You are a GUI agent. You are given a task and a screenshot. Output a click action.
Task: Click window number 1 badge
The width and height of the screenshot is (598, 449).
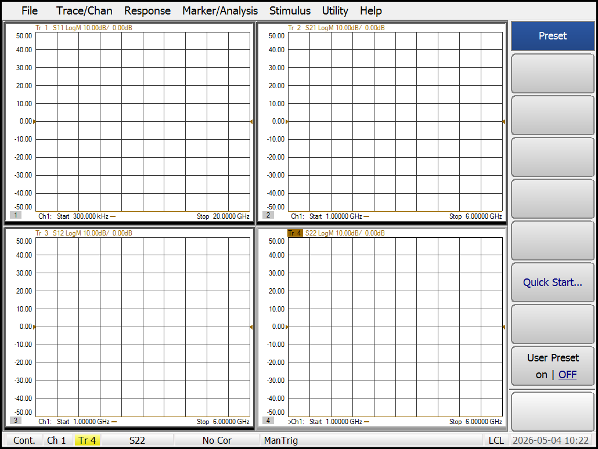tap(16, 215)
